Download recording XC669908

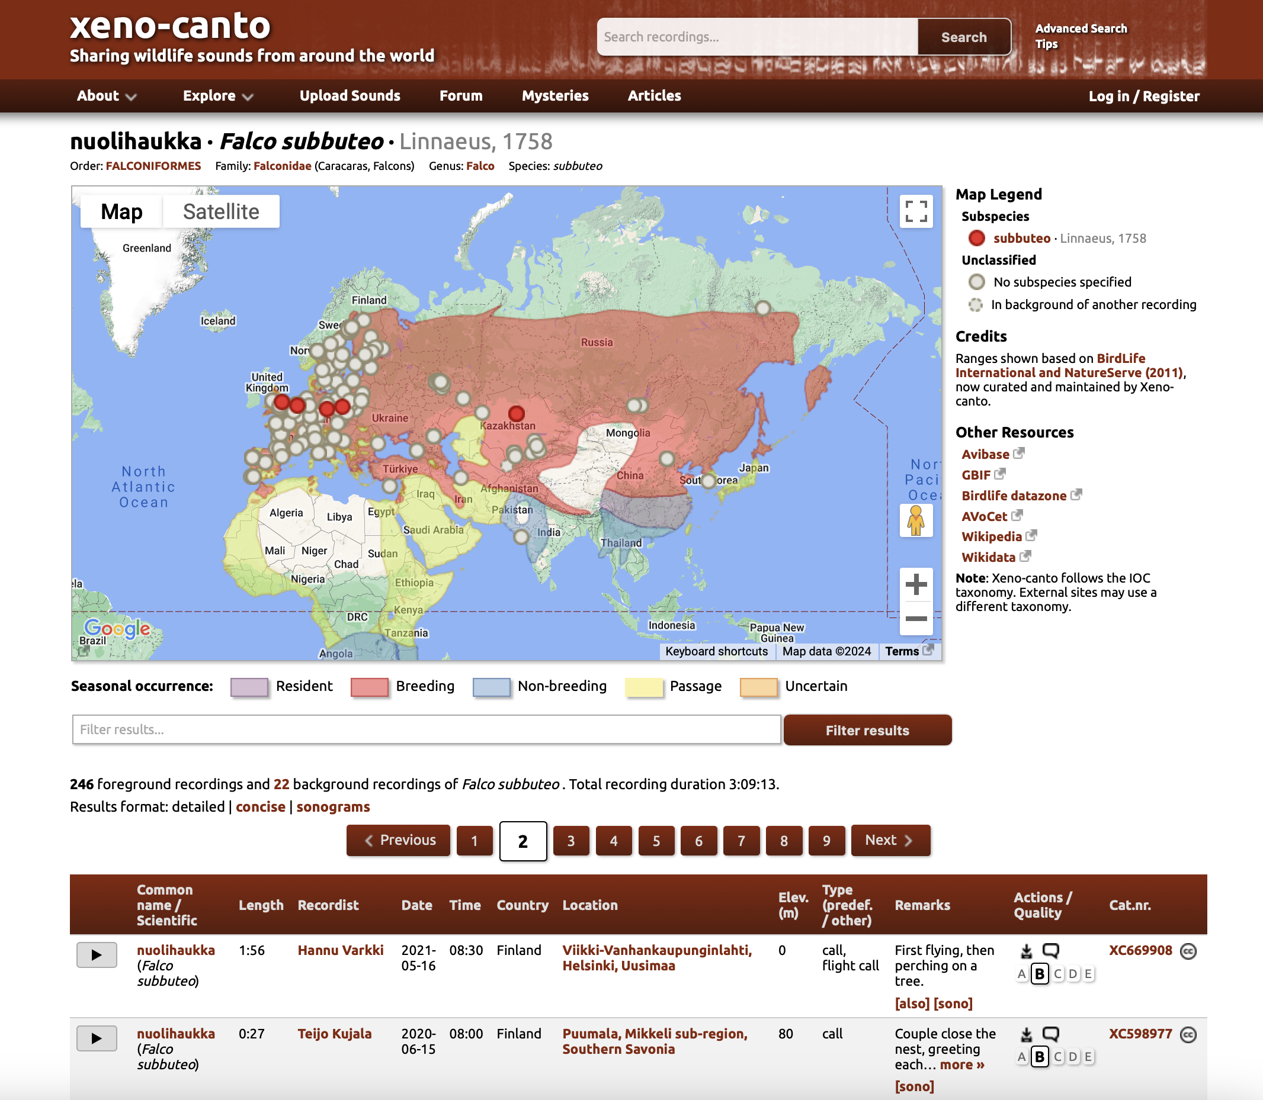click(1027, 951)
